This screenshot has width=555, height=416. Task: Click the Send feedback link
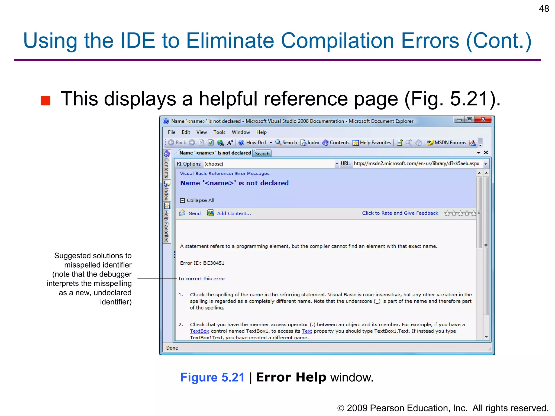coord(195,213)
